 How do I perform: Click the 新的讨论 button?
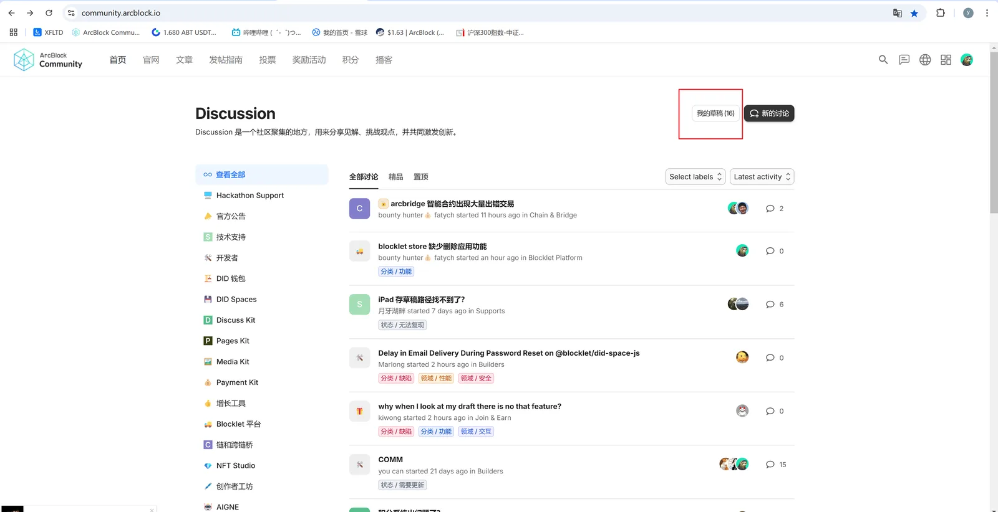pos(769,113)
